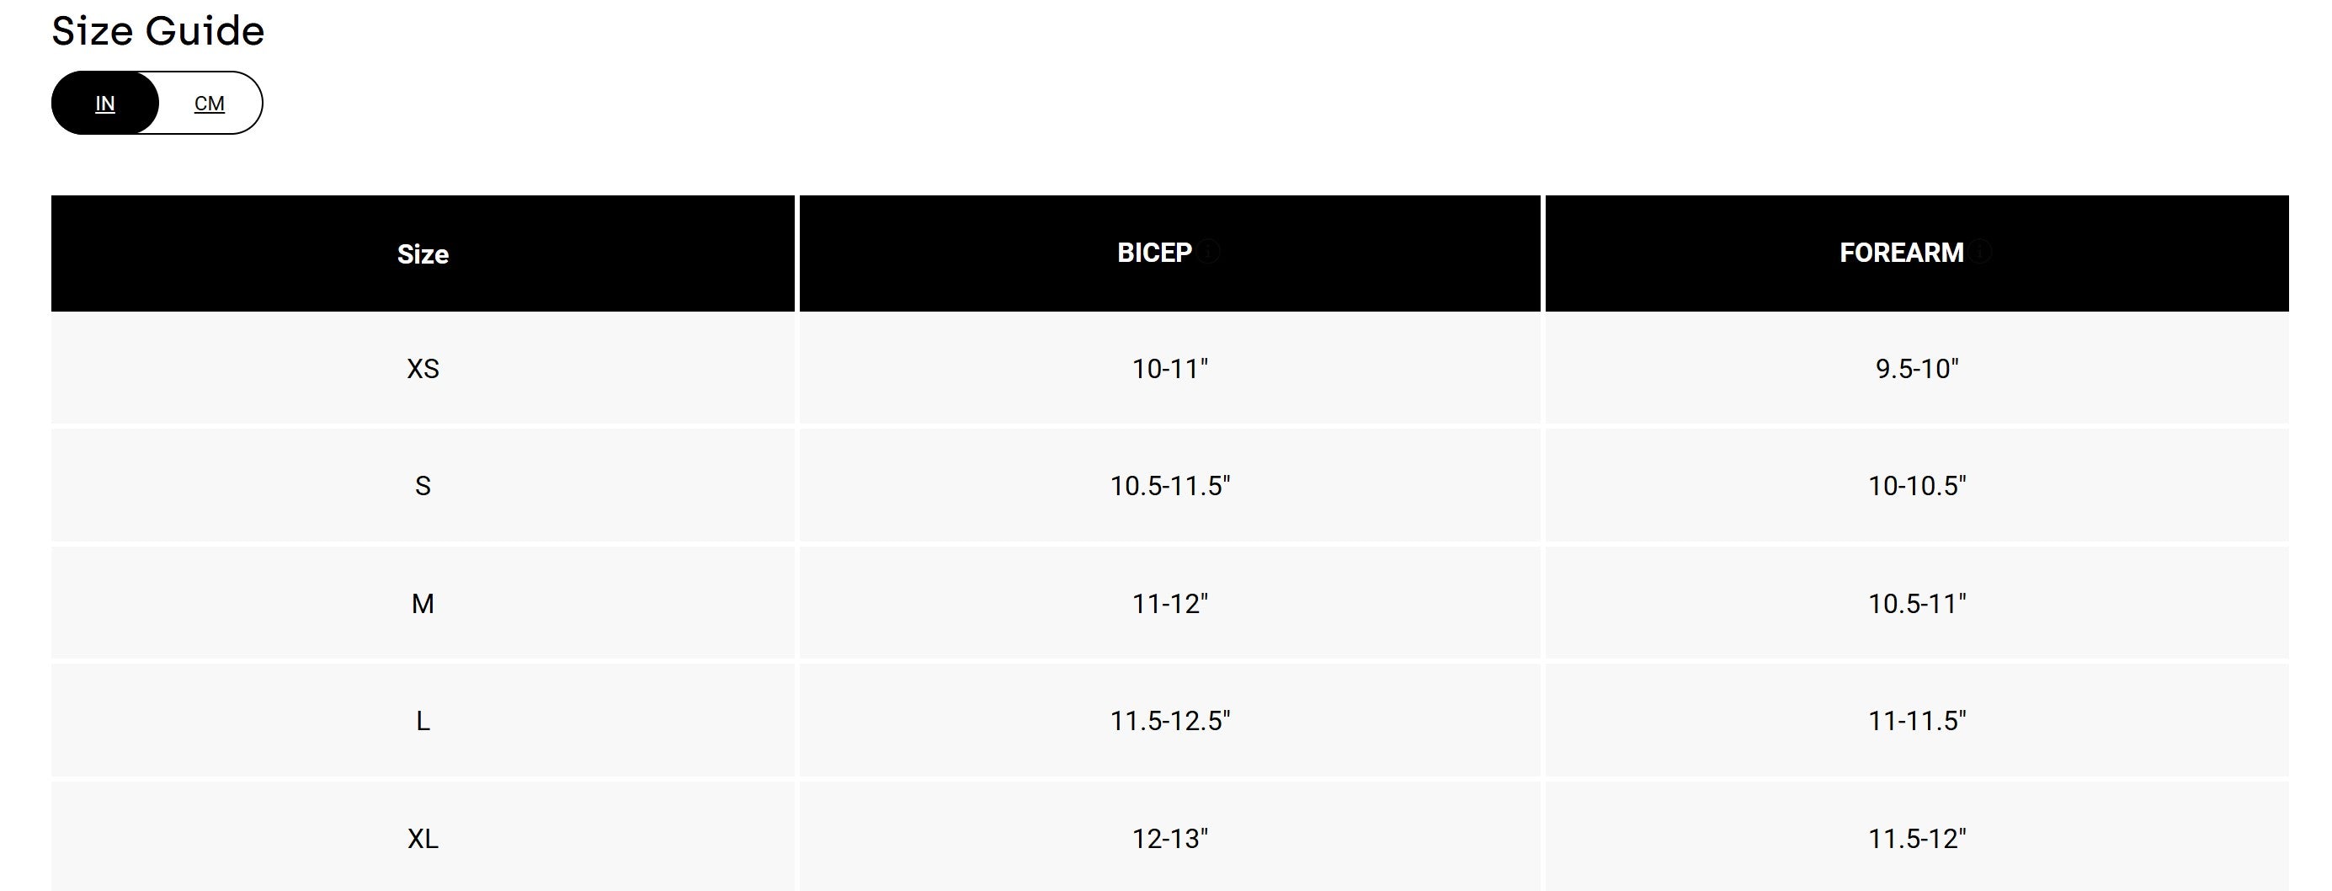Select the XL size row label
Image resolution: width=2332 pixels, height=891 pixels.
423,839
